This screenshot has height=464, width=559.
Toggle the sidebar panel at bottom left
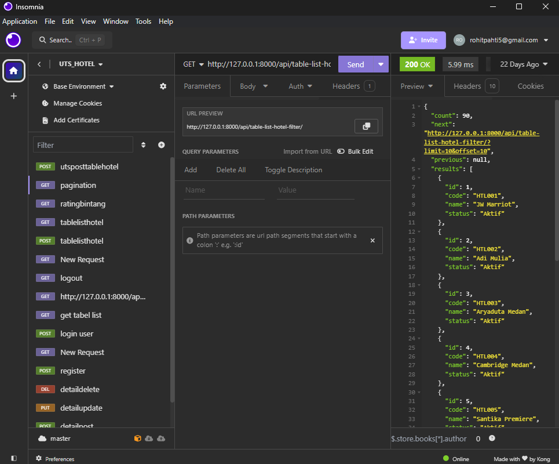[14, 459]
